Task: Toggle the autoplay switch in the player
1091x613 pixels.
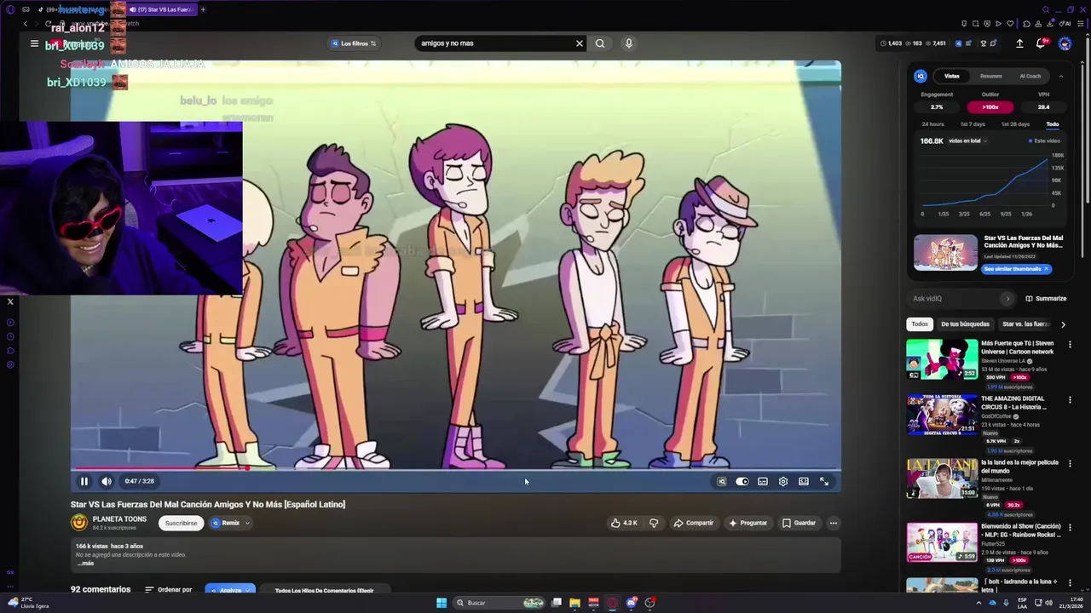Action: point(742,481)
